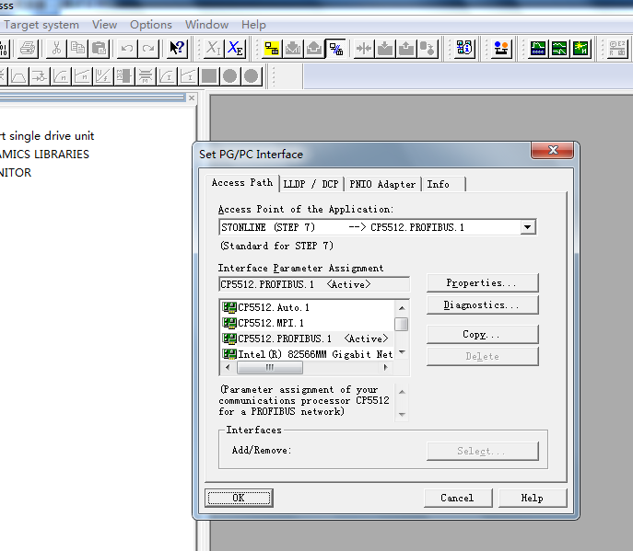Viewport: 633px width, 551px height.
Task: Click the gray filled square icon
Action: [x=209, y=75]
